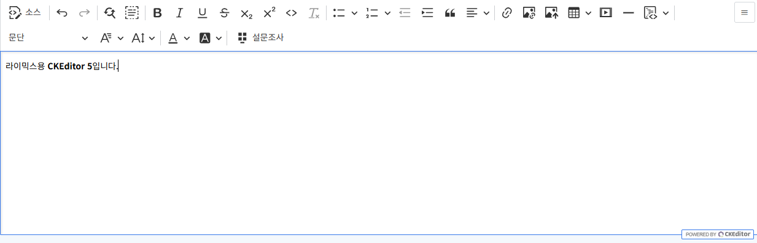Expand bulleted list style options

pyautogui.click(x=354, y=12)
